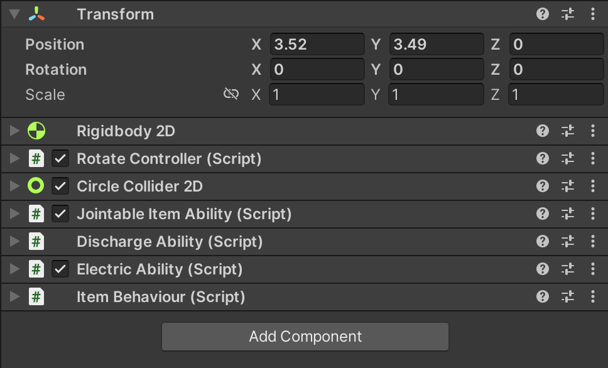Uncheck the Circle Collider 2D component
The image size is (608, 368).
click(60, 187)
